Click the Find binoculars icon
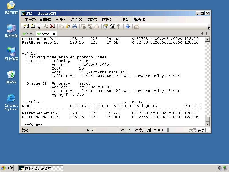 (x=75, y=26)
